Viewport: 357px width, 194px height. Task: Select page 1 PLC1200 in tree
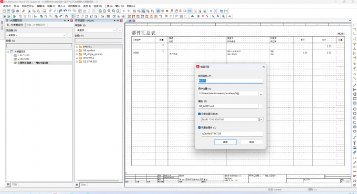tap(24, 55)
